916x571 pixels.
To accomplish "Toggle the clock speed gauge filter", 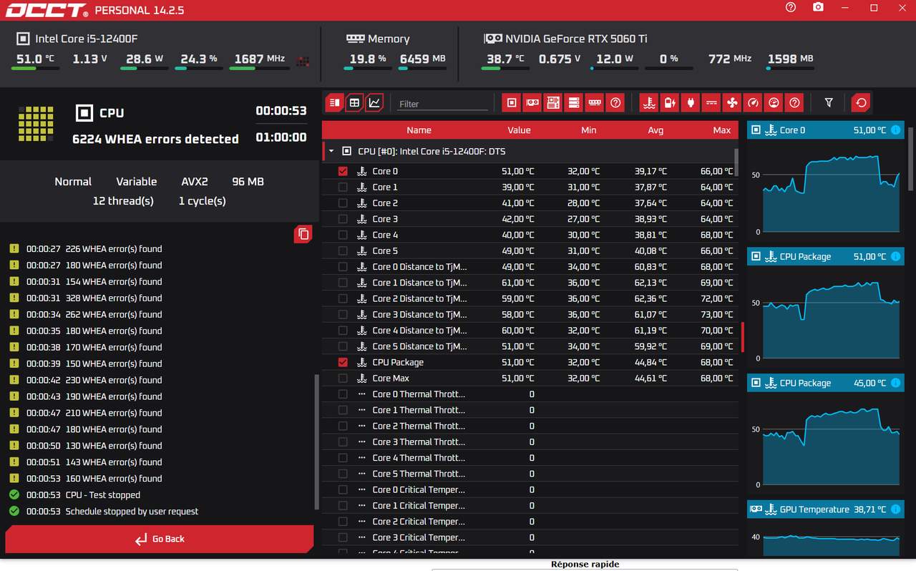I will coord(752,103).
